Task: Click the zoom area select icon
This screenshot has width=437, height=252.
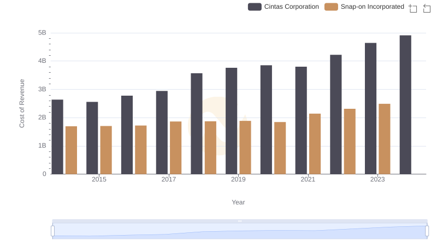Action: (x=413, y=8)
